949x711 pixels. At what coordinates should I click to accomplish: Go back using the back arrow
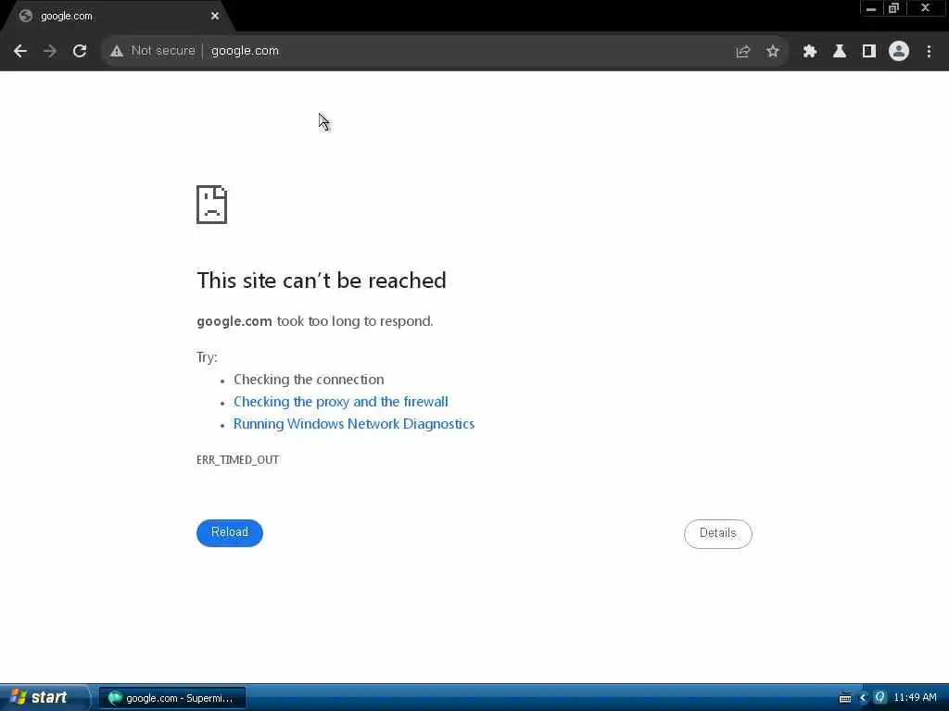pyautogui.click(x=20, y=51)
